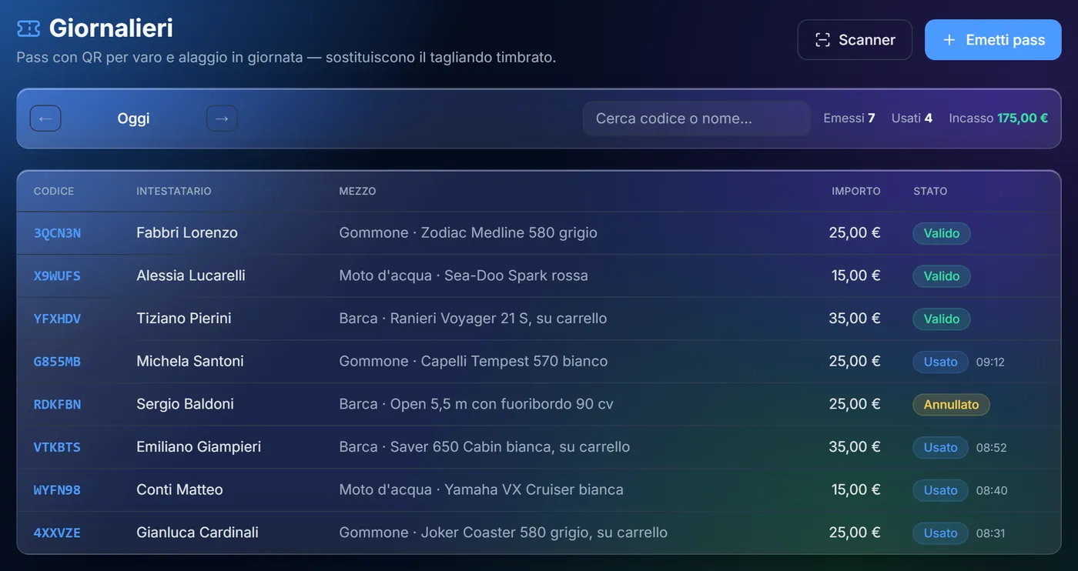Click the Usato badge at 08:52

click(940, 448)
